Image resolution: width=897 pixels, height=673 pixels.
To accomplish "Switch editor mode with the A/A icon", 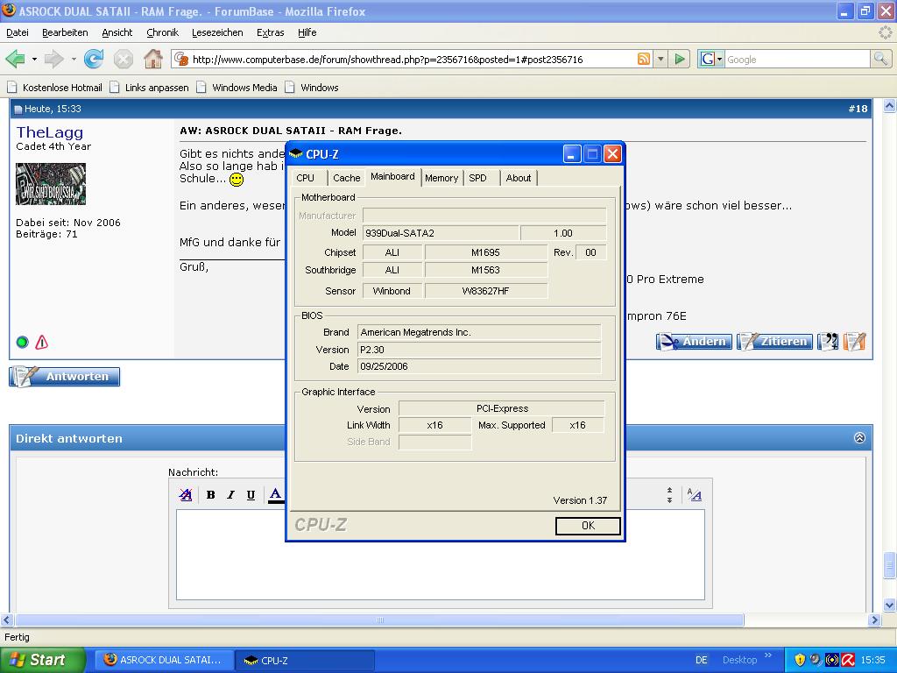I will pyautogui.click(x=695, y=495).
